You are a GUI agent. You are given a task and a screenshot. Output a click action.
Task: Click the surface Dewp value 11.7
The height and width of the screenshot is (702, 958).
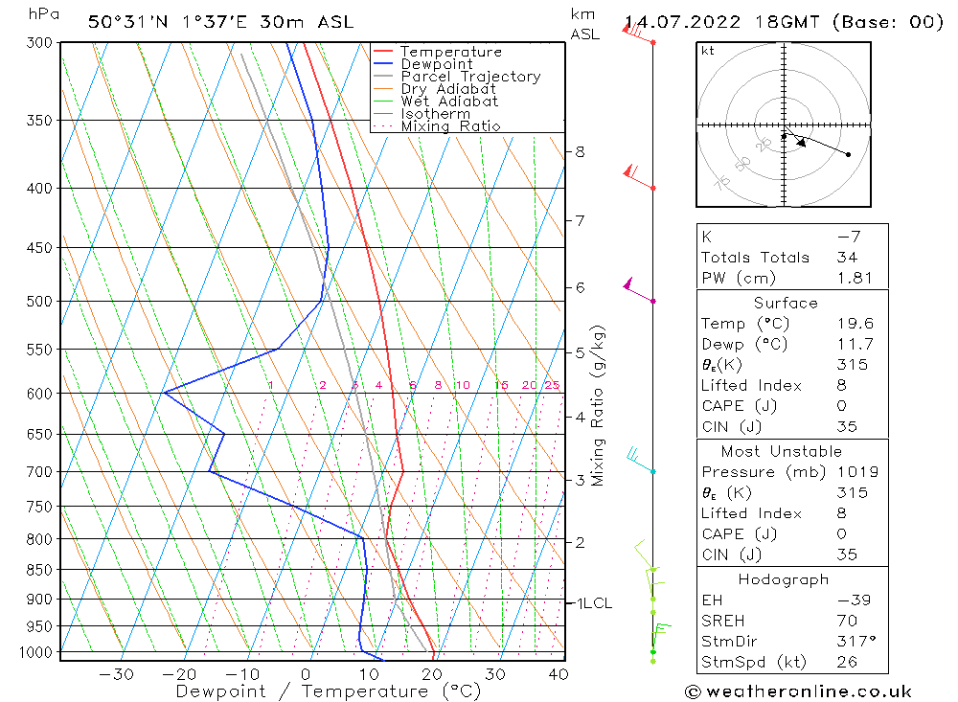[x=855, y=344]
